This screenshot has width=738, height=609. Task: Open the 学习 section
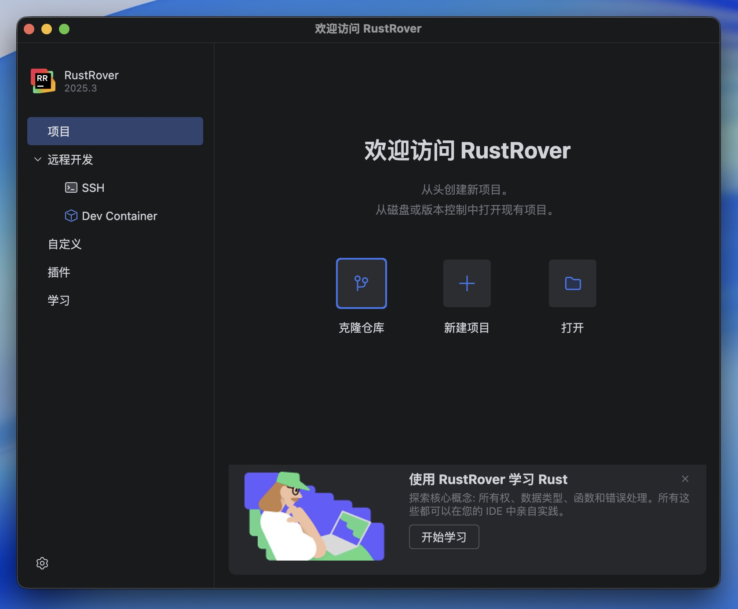(x=59, y=301)
